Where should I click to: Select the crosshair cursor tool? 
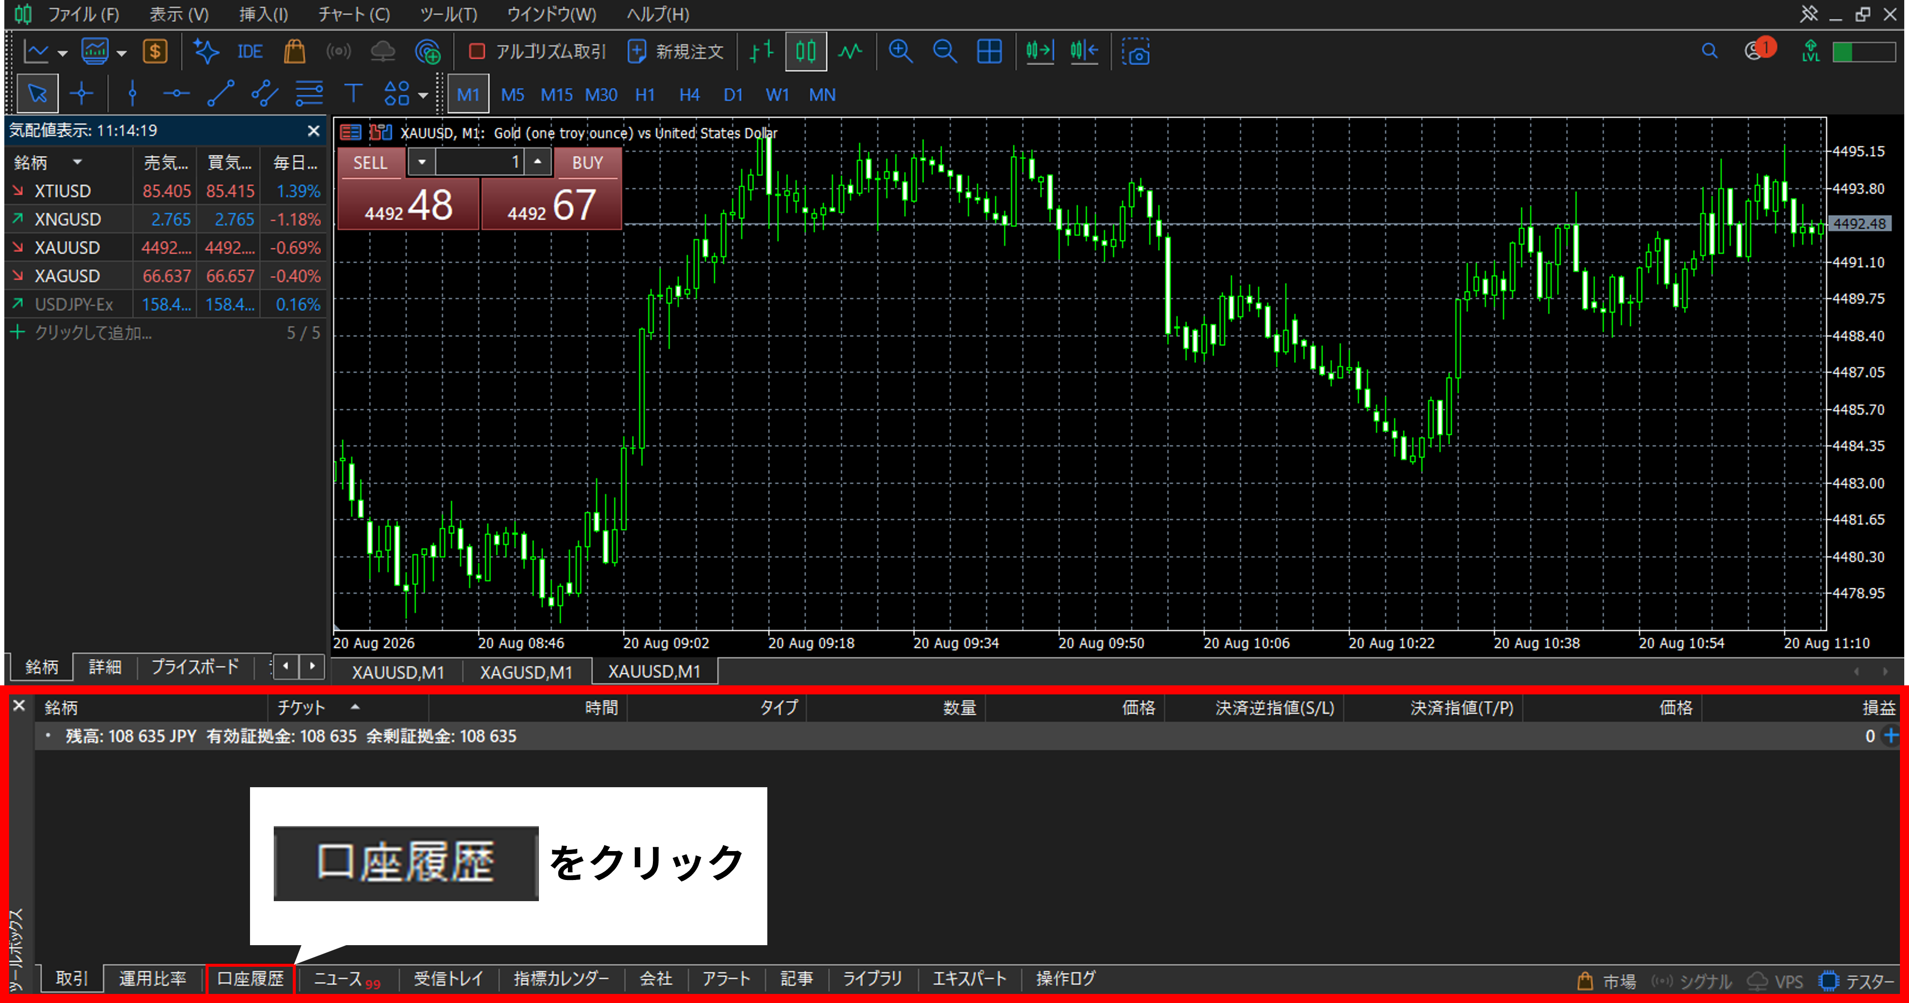(x=81, y=94)
